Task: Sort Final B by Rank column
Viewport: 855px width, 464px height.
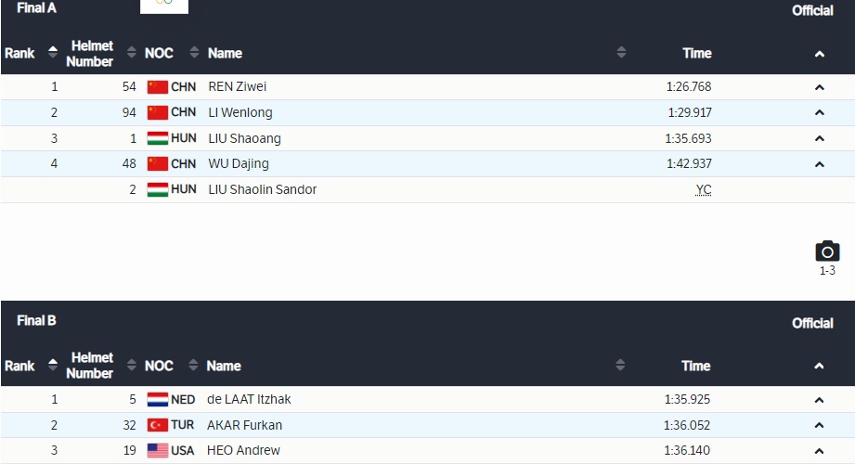Action: (53, 366)
